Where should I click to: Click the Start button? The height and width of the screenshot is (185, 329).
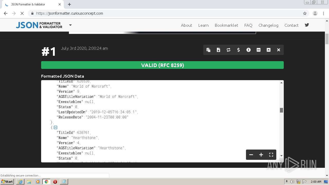(7, 182)
